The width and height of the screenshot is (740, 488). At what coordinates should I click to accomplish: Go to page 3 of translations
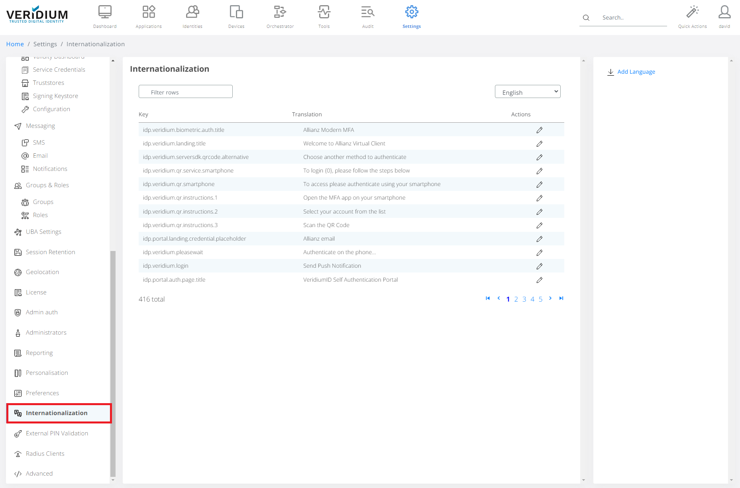[524, 299]
